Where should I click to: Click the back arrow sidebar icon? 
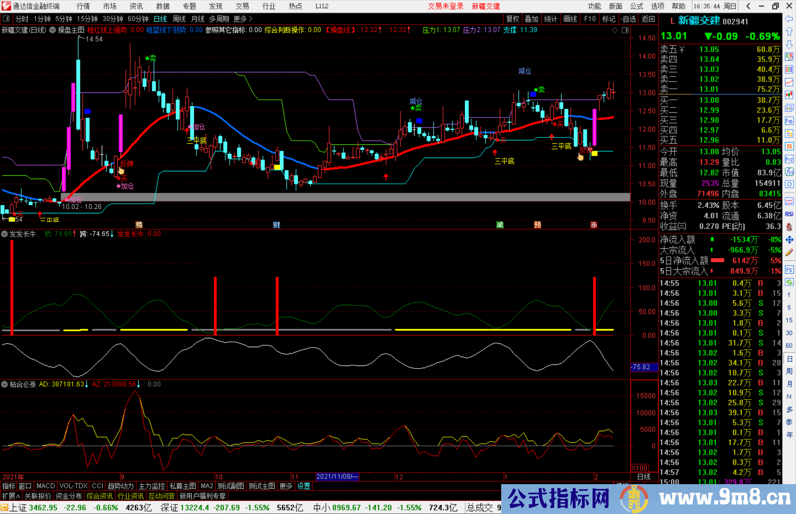(x=789, y=18)
